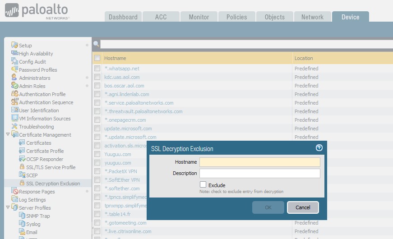Click the SSL Decryption Exclusion lock icon
This screenshot has height=239, width=393.
(22, 183)
